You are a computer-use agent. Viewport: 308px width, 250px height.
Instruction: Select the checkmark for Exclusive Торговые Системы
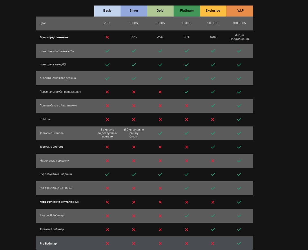point(213,147)
